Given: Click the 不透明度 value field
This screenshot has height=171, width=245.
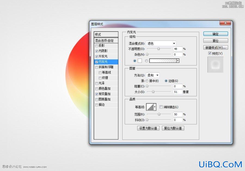Looking at the screenshot, I should [178, 49].
